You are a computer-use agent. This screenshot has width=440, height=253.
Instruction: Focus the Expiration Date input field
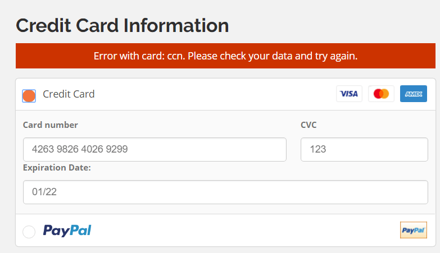point(225,192)
